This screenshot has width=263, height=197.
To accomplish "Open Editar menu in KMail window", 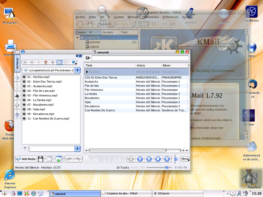I will (92, 17).
